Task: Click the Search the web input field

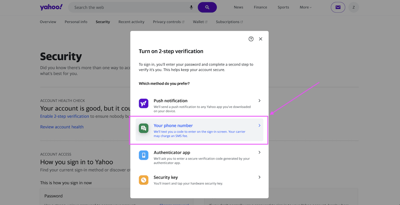Action: [128, 7]
